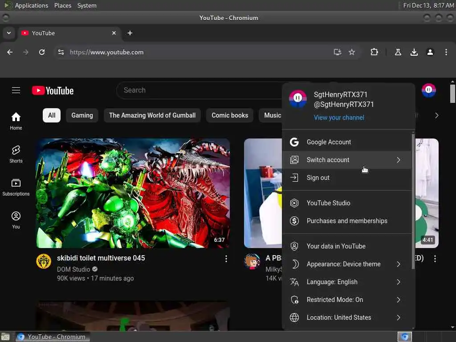Click the account avatar at top right

click(x=429, y=90)
